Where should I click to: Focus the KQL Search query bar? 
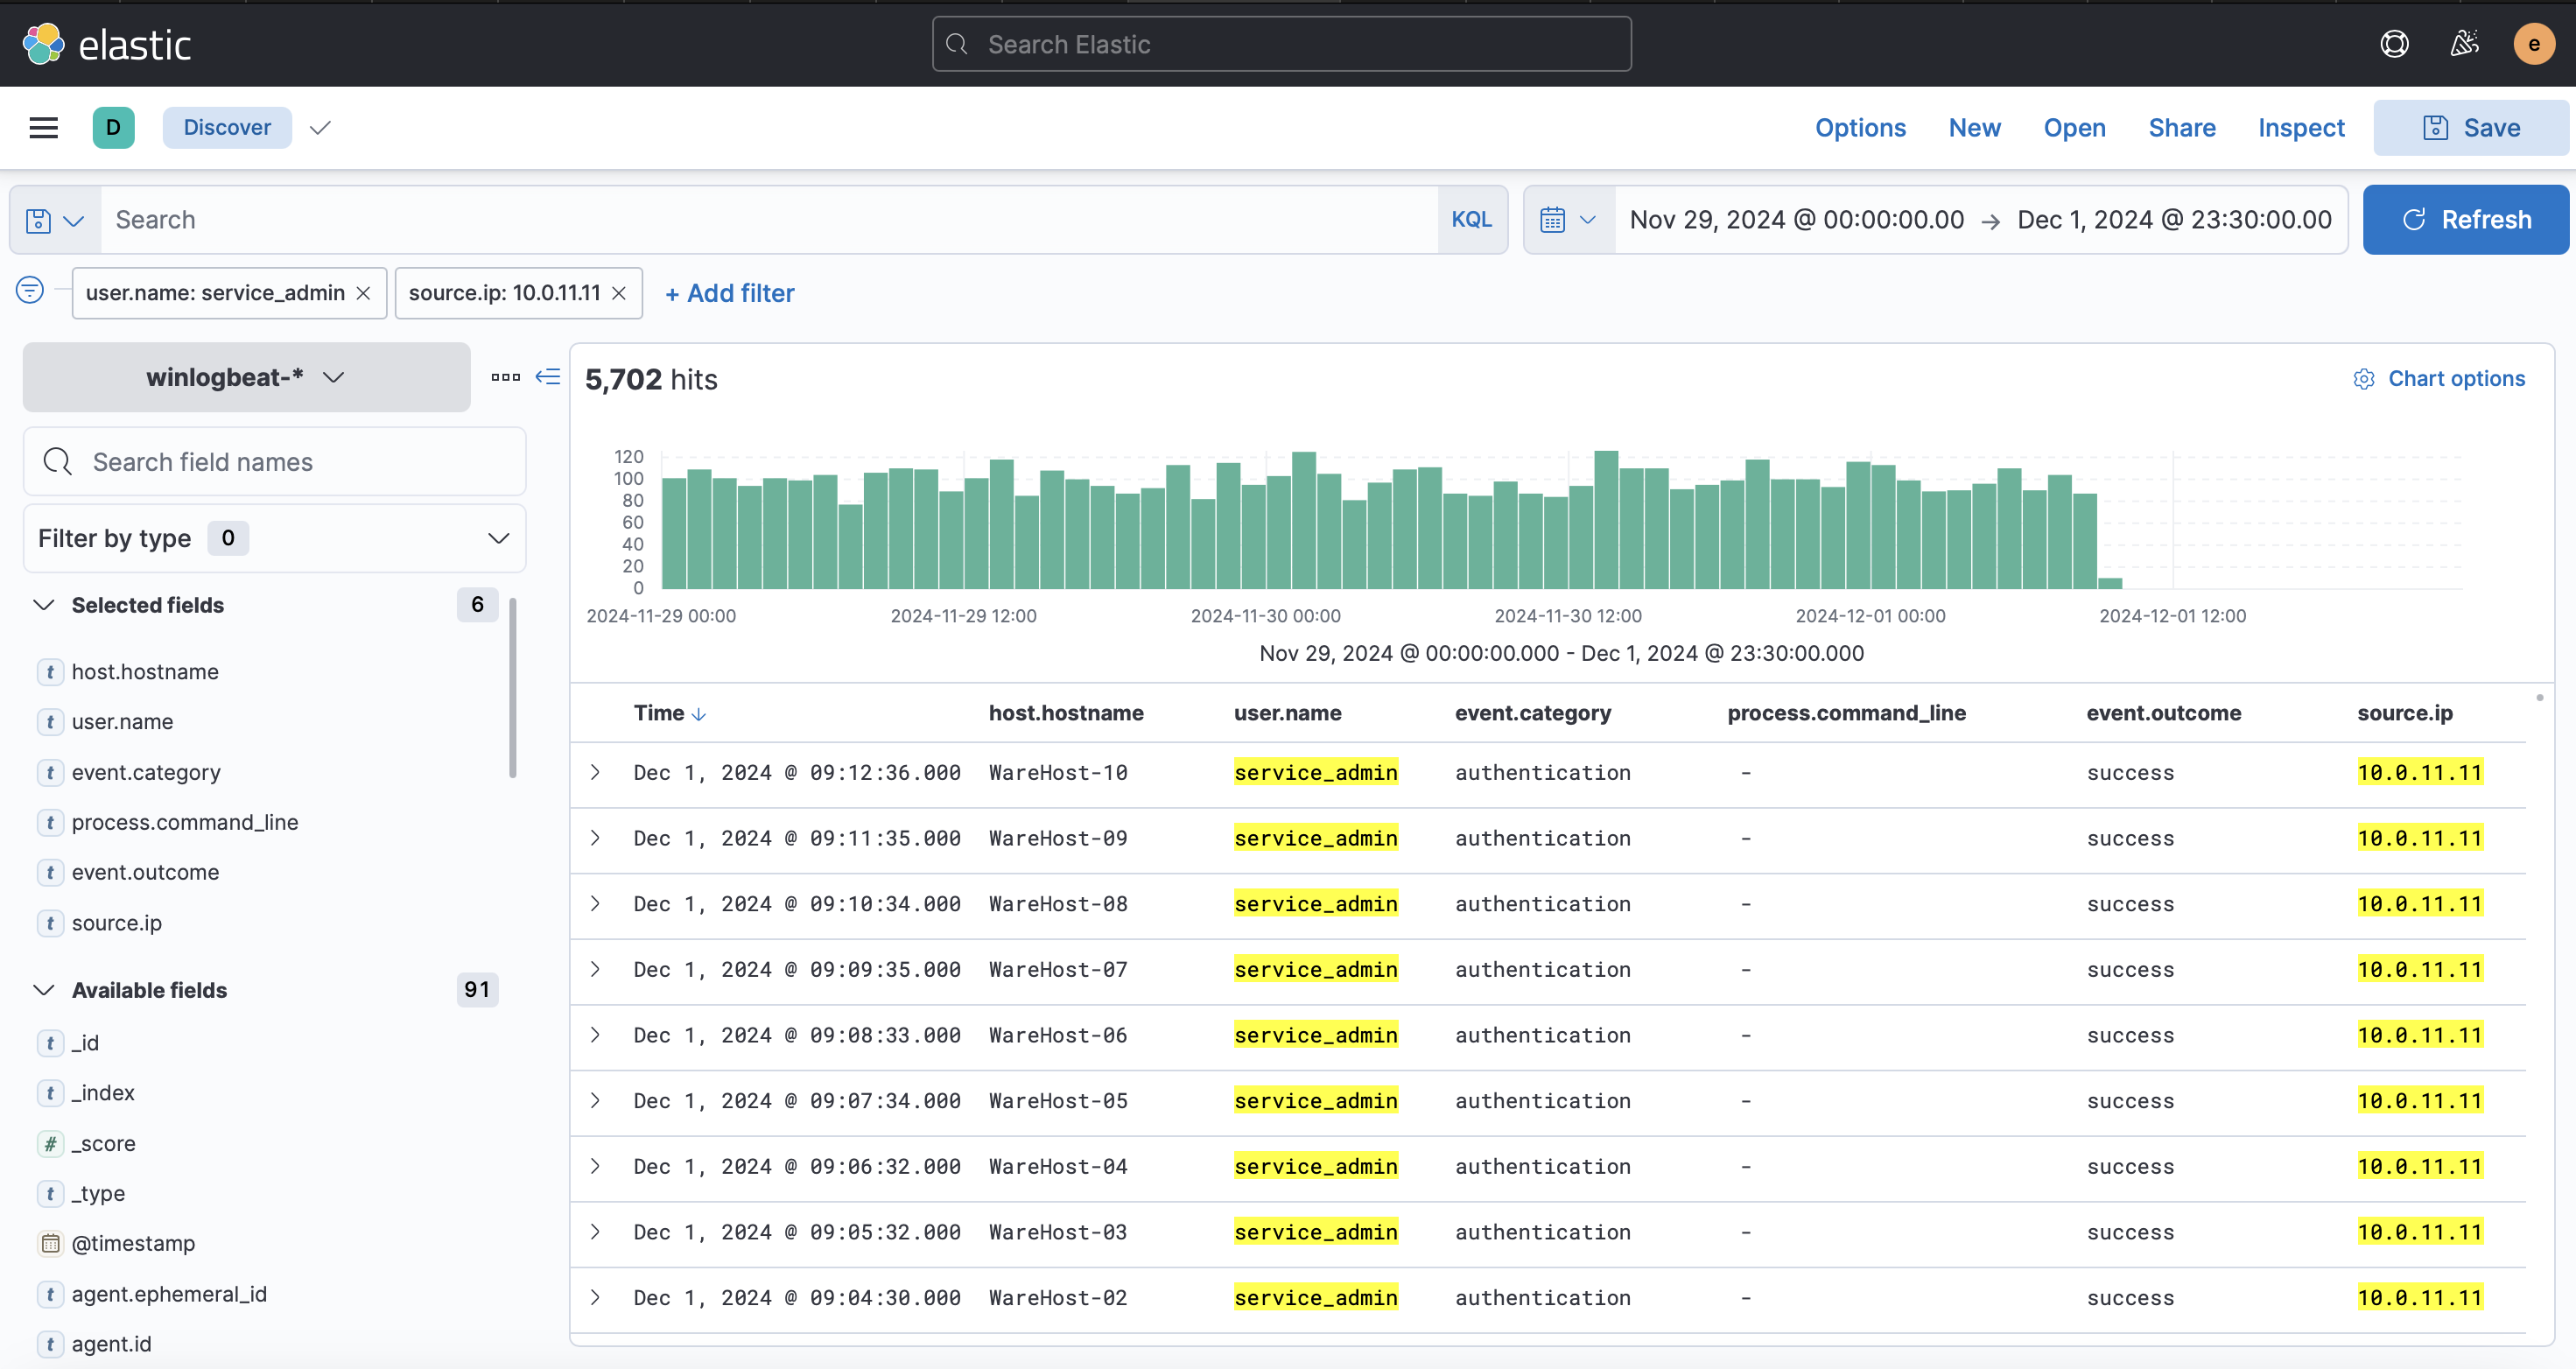point(770,220)
